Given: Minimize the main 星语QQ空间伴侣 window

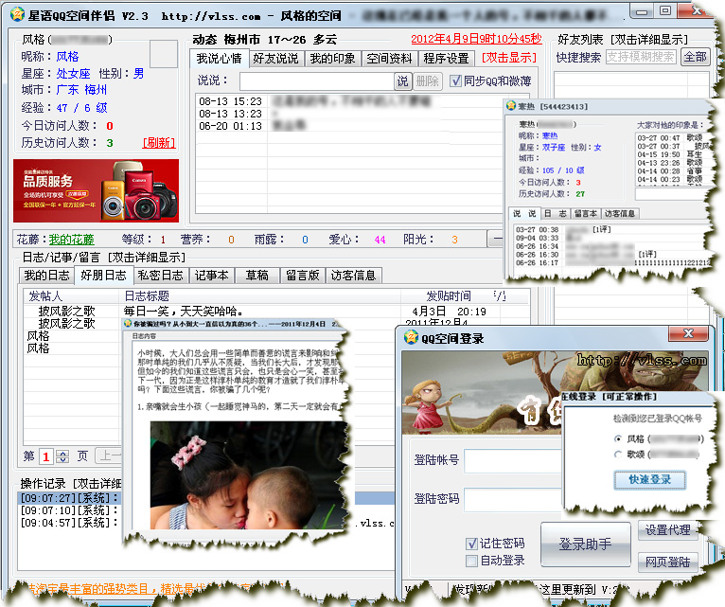Looking at the screenshot, I should pyautogui.click(x=642, y=12).
